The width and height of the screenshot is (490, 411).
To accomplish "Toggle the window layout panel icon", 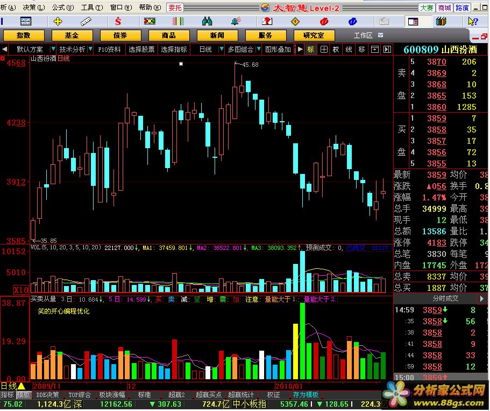I will (413, 22).
